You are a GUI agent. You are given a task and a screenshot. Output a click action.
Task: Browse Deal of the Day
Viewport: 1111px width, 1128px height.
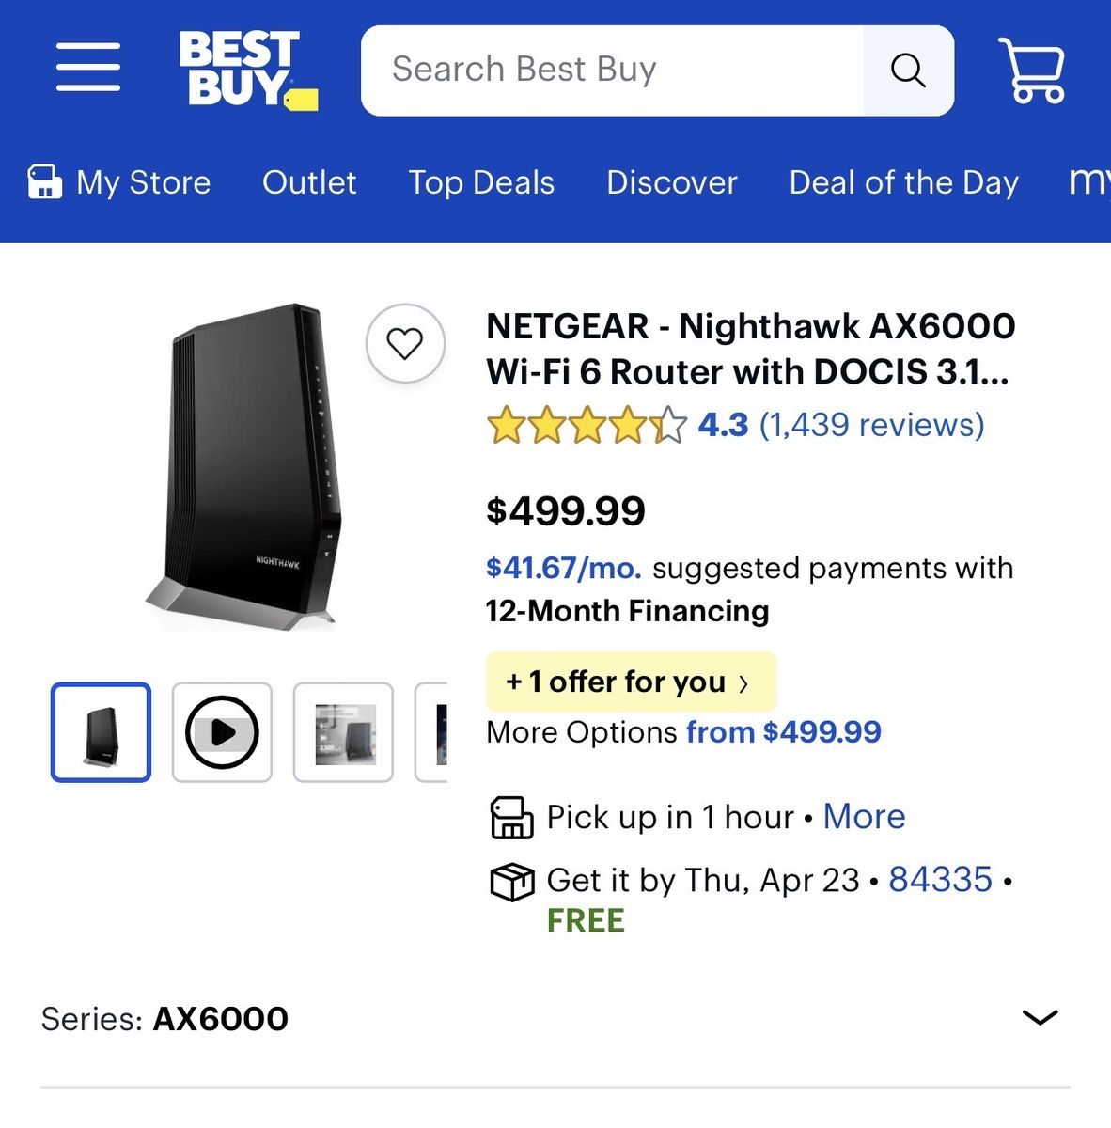pyautogui.click(x=903, y=182)
